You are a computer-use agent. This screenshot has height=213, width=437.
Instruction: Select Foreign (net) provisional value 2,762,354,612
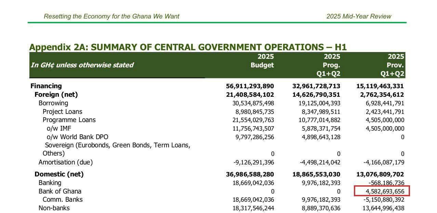[380, 95]
